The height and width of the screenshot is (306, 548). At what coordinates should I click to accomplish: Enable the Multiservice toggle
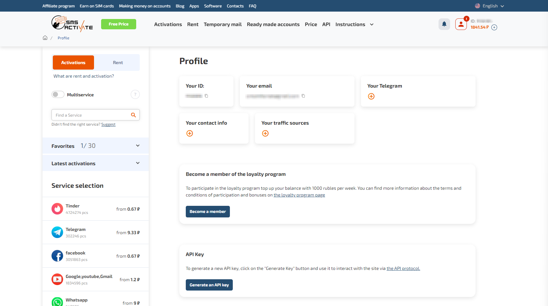(x=58, y=94)
